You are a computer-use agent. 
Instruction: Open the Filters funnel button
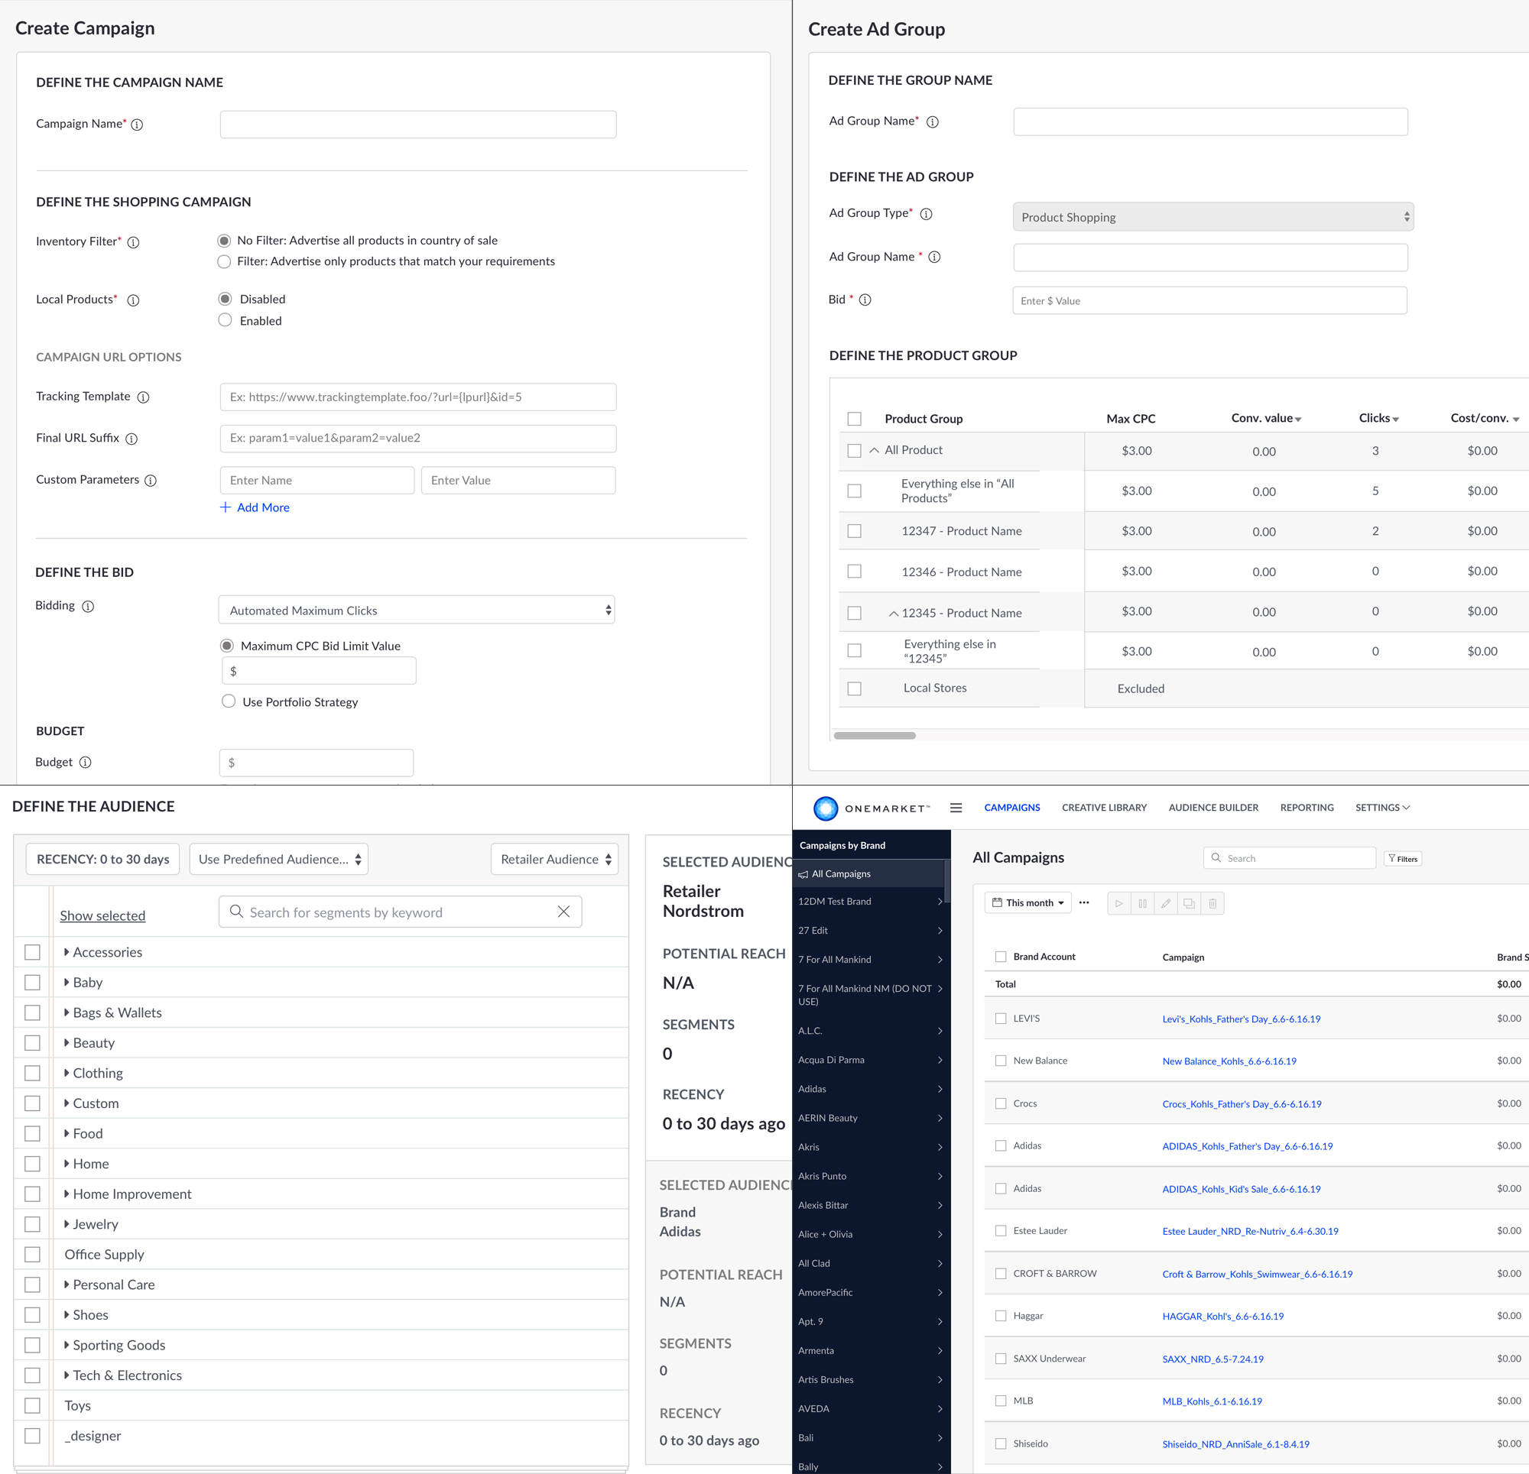(x=1403, y=859)
